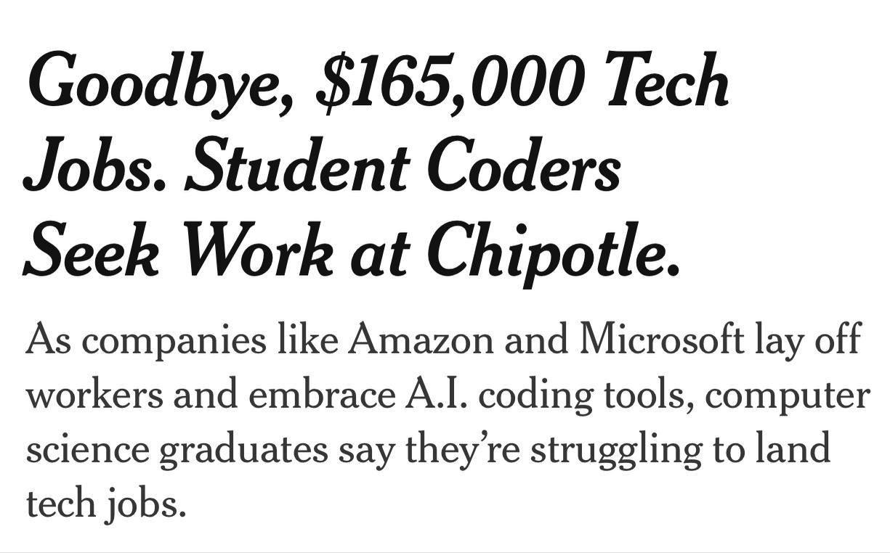
Task: Click the word "science" in the summary
Action: (x=88, y=448)
